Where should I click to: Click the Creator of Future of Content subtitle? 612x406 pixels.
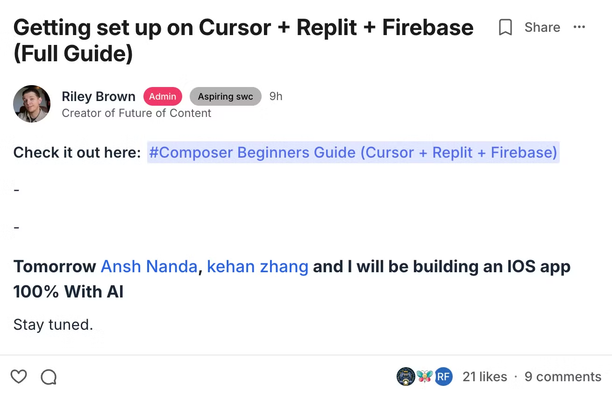point(136,113)
